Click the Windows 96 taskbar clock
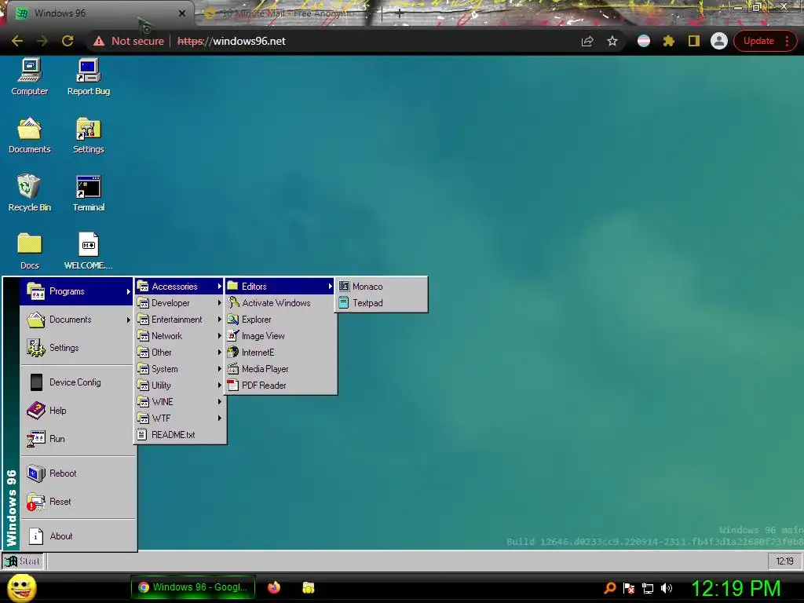The height and width of the screenshot is (603, 804). tap(784, 561)
